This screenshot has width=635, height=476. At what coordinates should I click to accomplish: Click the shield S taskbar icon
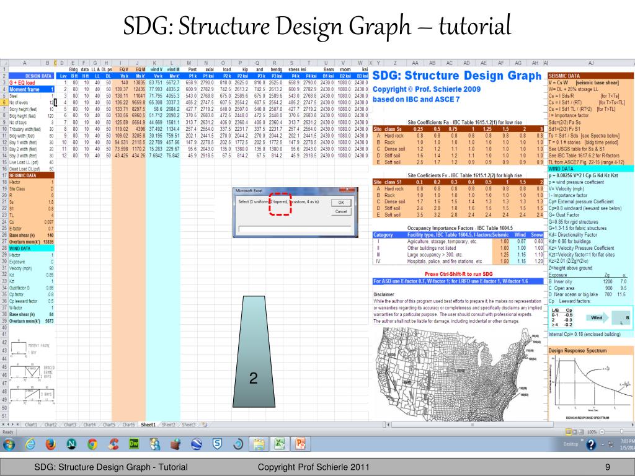point(218,444)
